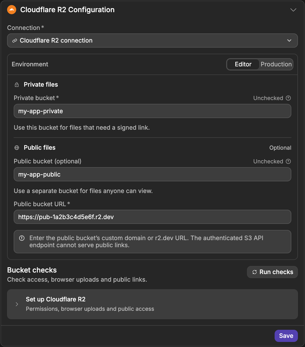Image resolution: width=305 pixels, height=347 pixels.
Task: Click the help icon next to Public bucket Unchecked
Action: coord(288,161)
